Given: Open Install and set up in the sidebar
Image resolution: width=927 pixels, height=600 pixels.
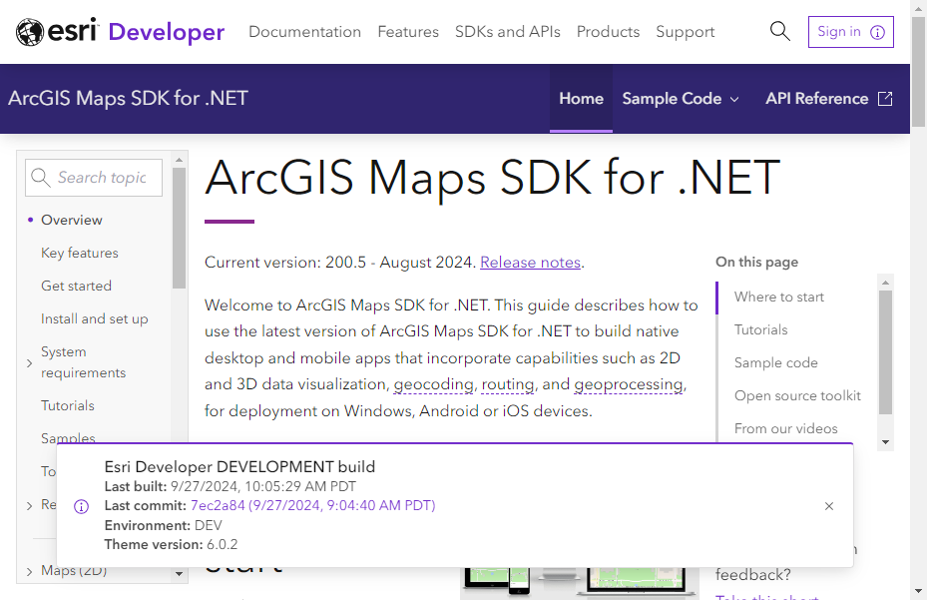Looking at the screenshot, I should (95, 318).
